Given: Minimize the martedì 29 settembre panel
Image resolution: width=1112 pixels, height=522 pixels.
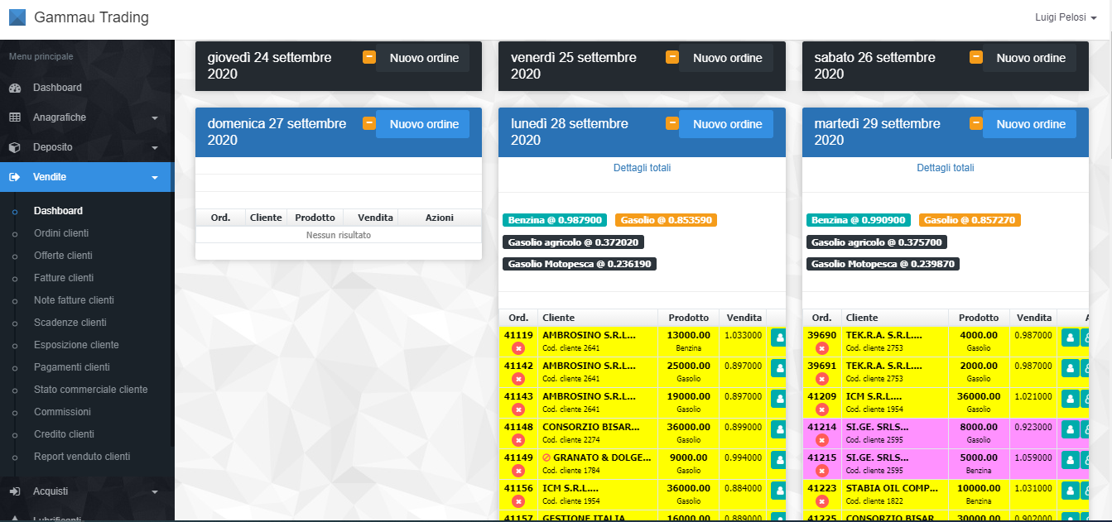Looking at the screenshot, I should click(x=976, y=123).
